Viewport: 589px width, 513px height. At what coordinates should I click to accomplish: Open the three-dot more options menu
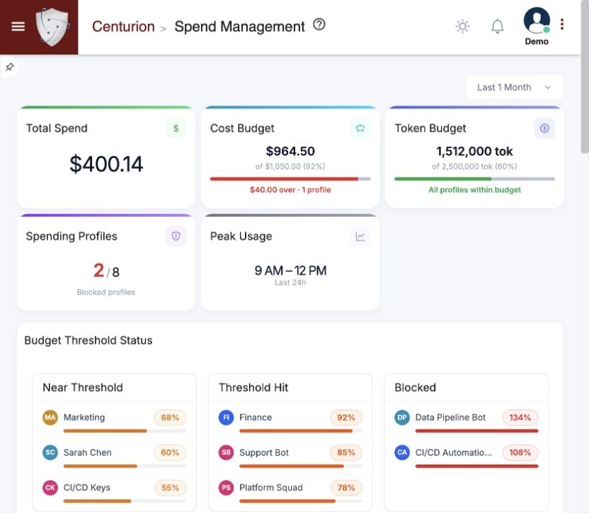pos(562,25)
